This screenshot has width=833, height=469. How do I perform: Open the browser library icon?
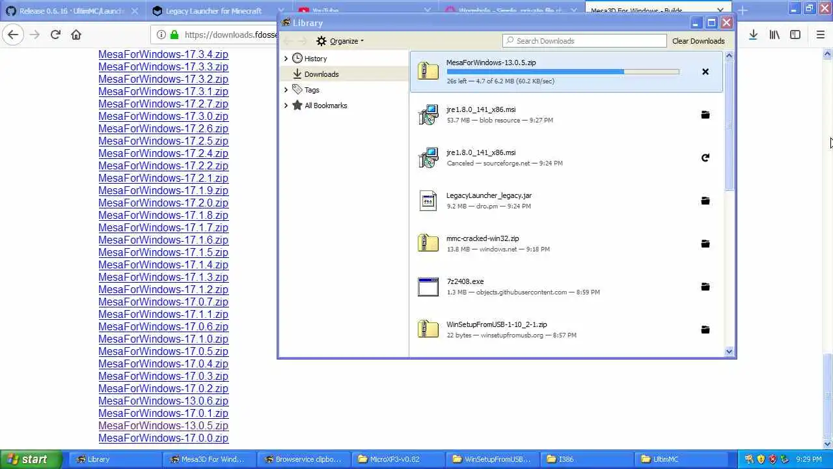[774, 35]
